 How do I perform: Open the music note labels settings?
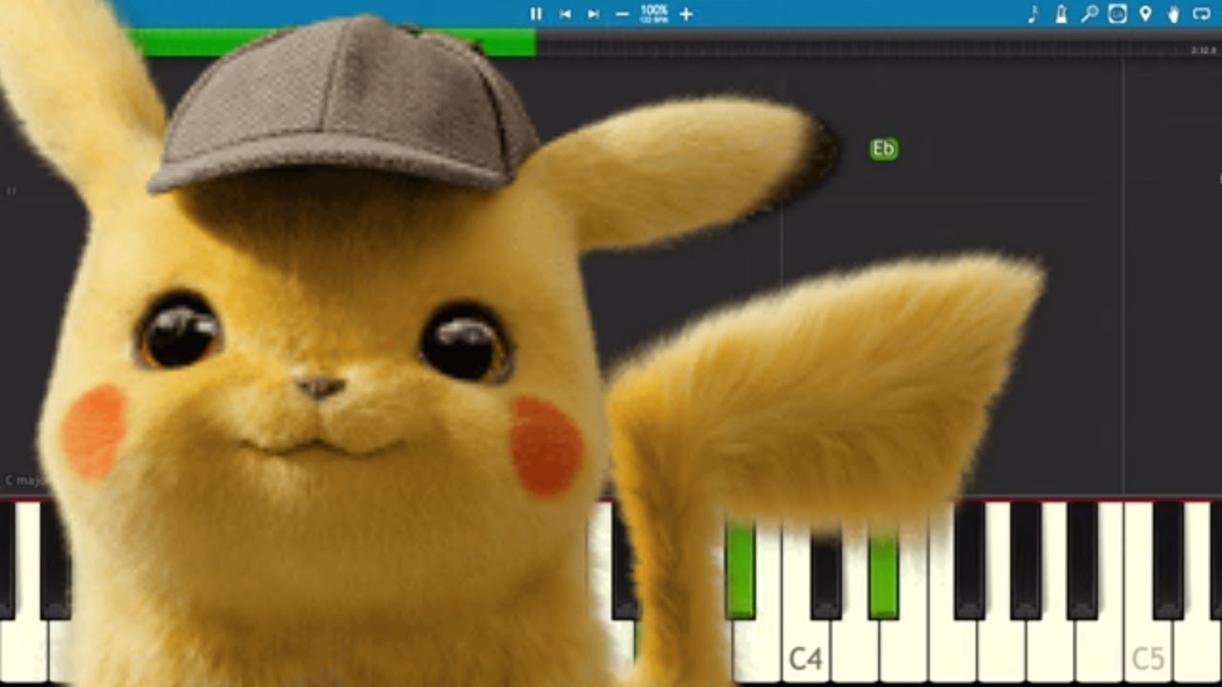[x=1033, y=14]
